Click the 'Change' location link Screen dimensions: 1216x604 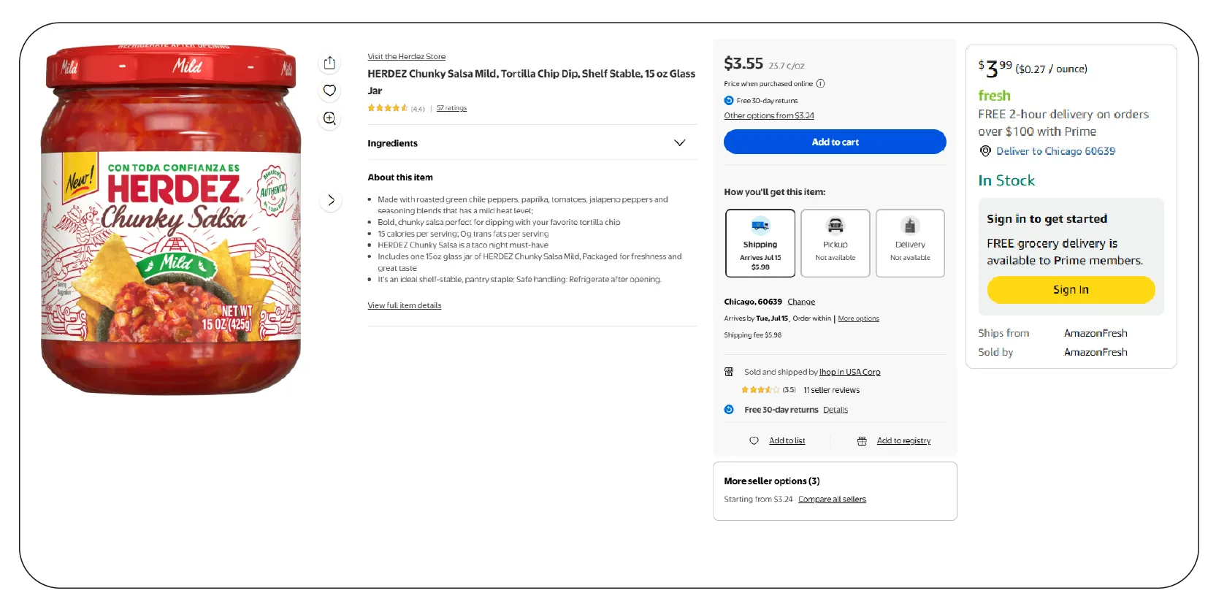click(801, 302)
